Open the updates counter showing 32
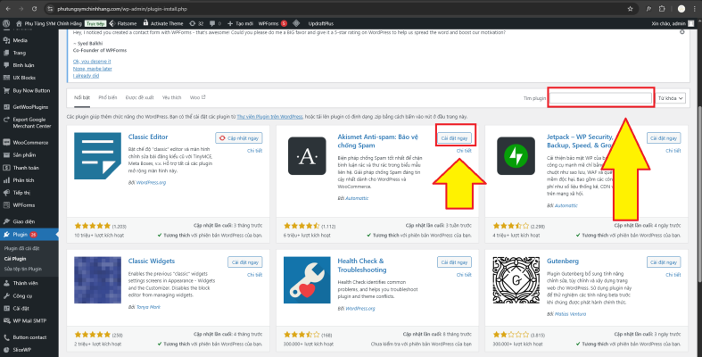702x357 pixels. coord(194,23)
